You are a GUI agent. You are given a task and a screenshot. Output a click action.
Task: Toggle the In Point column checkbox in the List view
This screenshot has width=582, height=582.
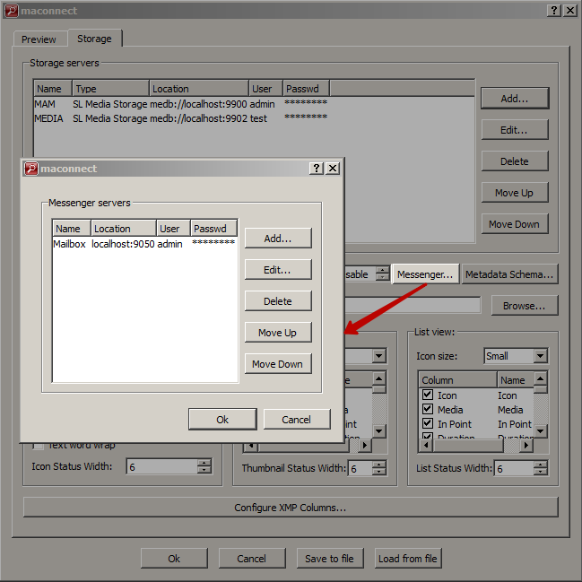[428, 423]
